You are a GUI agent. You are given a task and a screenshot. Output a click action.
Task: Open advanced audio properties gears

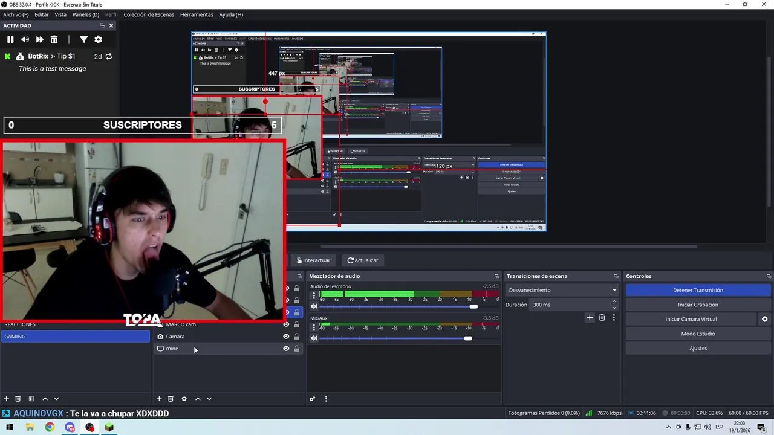tap(313, 399)
